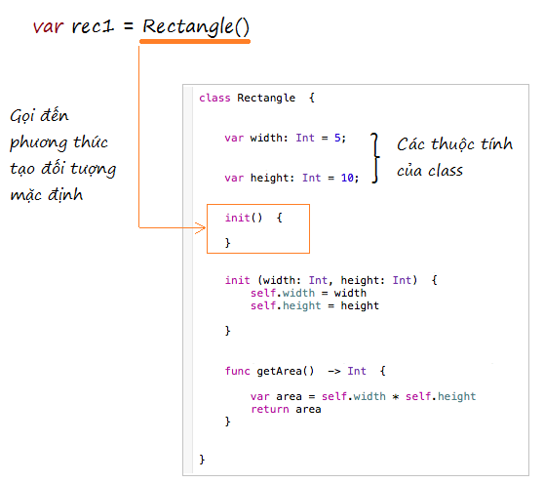
Task: Select the 'var height: Int = 10;' line
Action: (291, 178)
